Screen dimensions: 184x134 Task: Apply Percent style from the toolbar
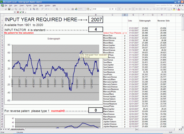click(x=147, y=9)
